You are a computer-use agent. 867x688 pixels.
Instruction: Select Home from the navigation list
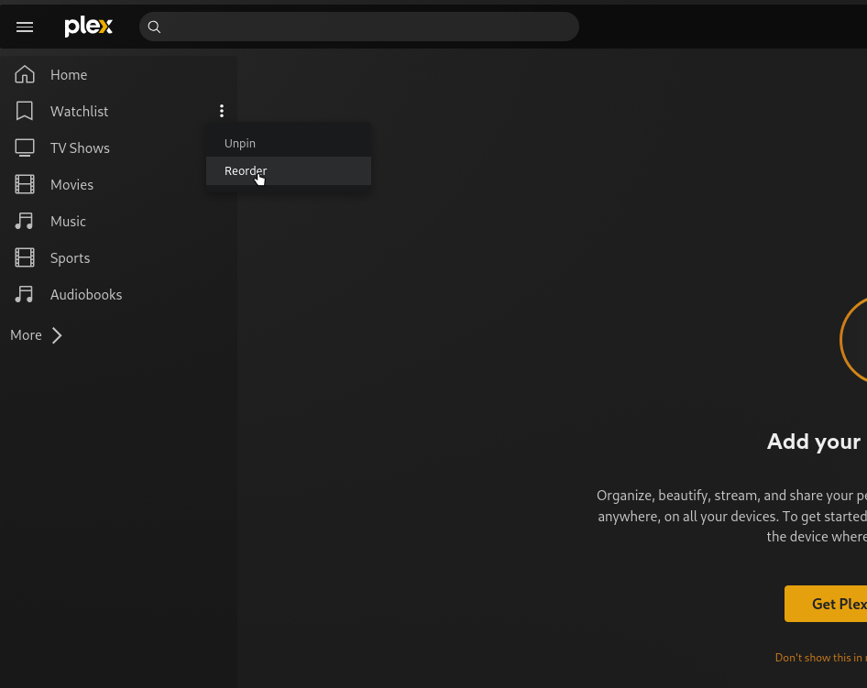69,74
